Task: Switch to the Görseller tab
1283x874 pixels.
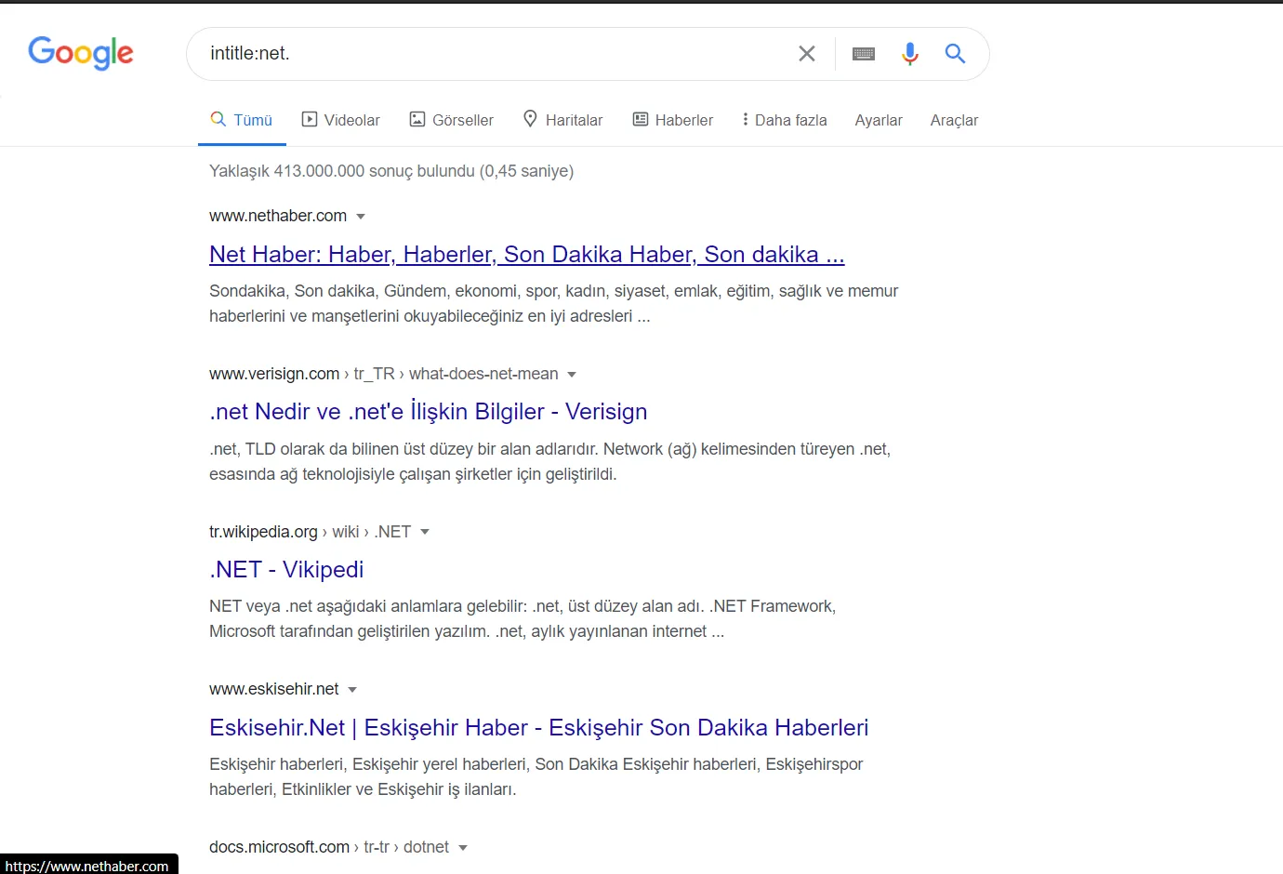Action: pyautogui.click(x=452, y=120)
